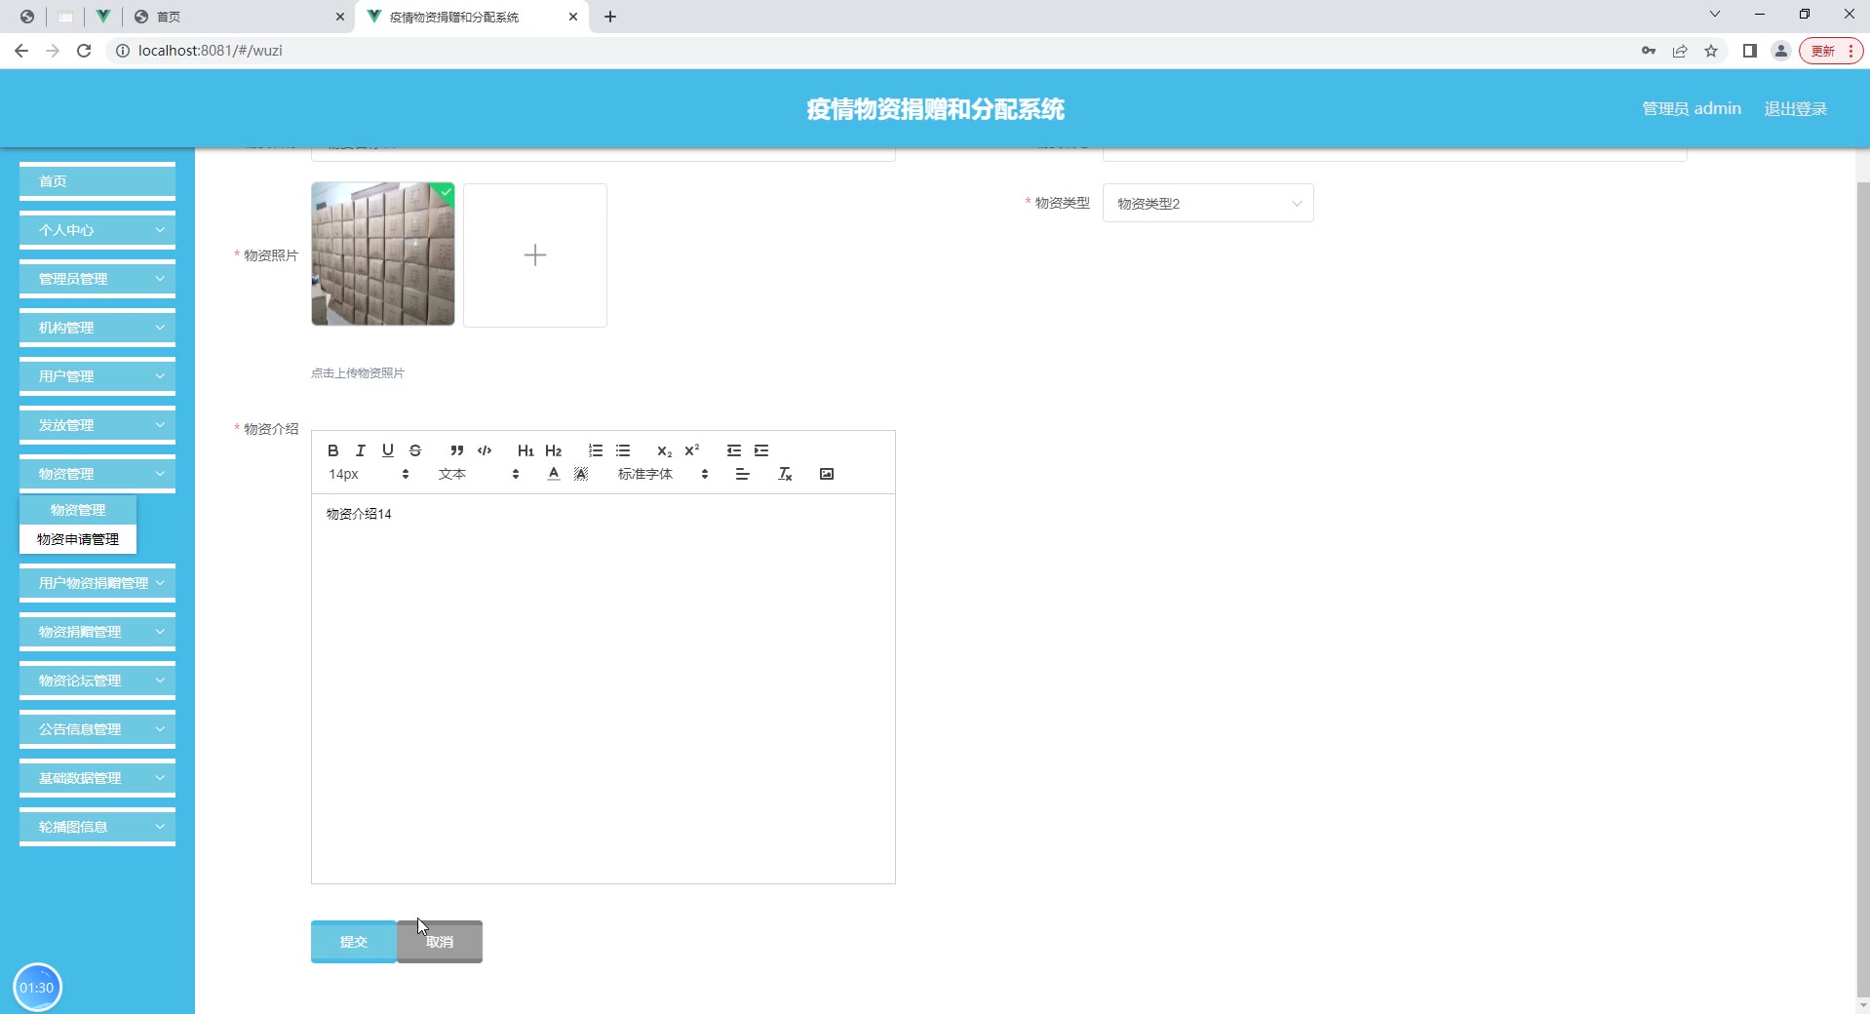The width and height of the screenshot is (1870, 1014).
Task: Open 标准字体 font family dropdown
Action: coord(663,474)
